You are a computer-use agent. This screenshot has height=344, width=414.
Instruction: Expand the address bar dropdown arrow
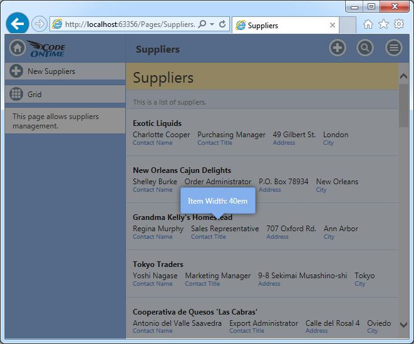tap(212, 24)
